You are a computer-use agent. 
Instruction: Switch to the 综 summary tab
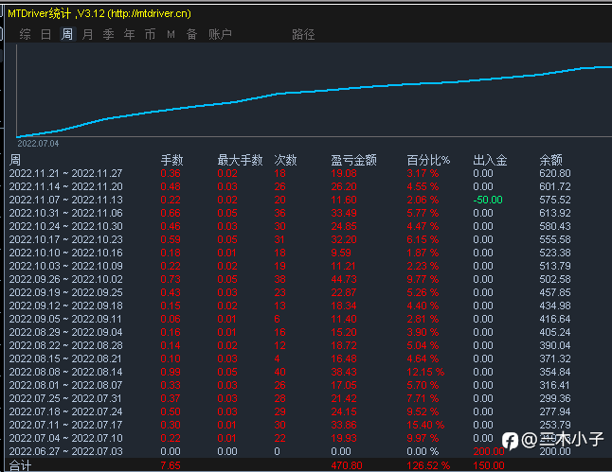click(25, 34)
